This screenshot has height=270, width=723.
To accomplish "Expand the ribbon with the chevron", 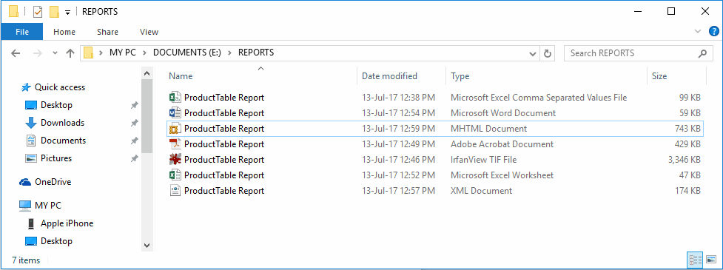I will pos(697,31).
